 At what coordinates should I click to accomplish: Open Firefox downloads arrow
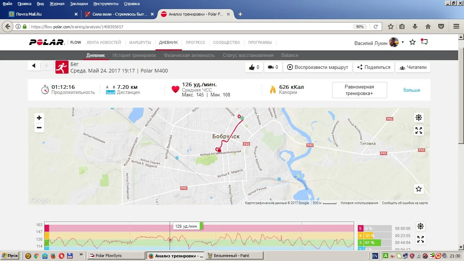(x=415, y=26)
